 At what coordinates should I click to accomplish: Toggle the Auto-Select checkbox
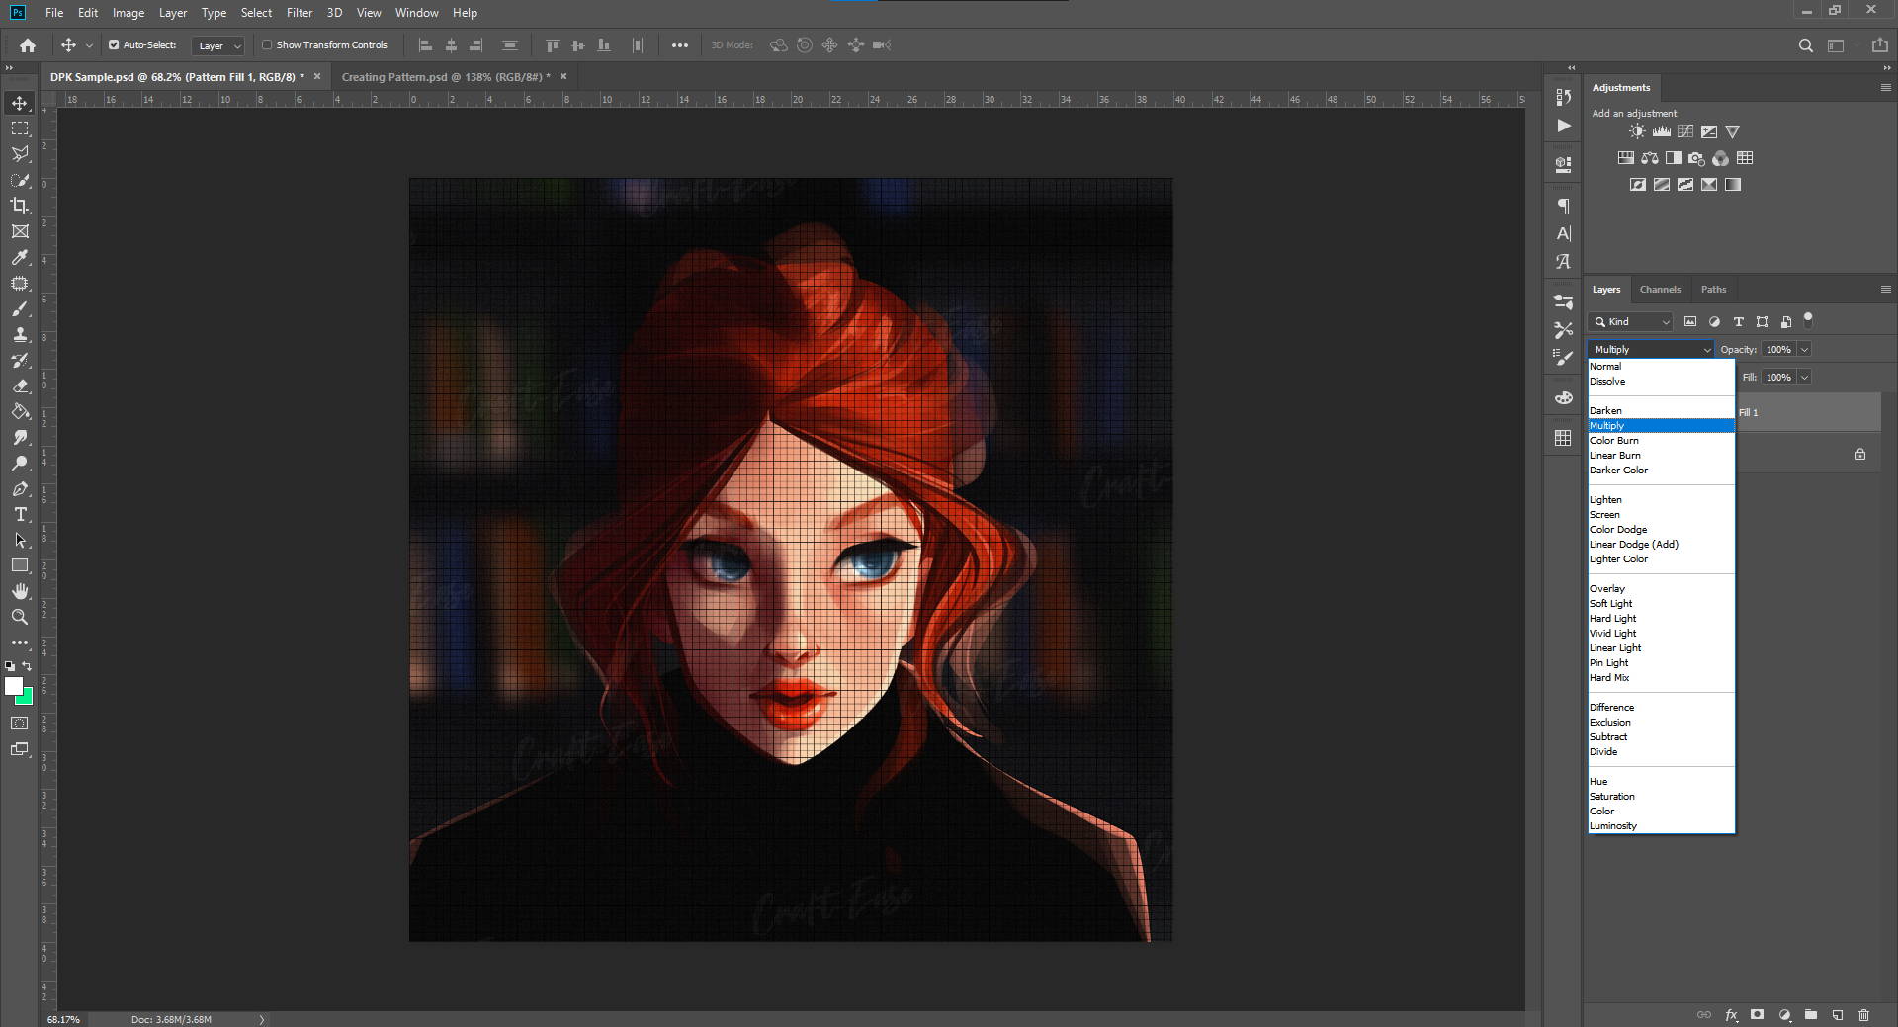point(114,45)
